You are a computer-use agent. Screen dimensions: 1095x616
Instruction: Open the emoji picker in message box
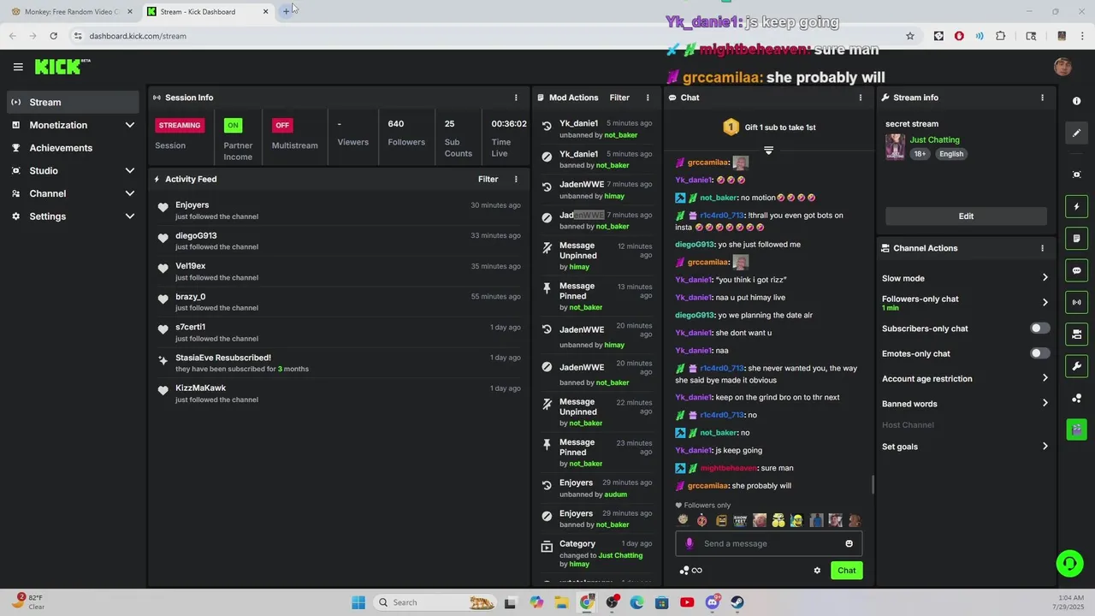pos(849,543)
